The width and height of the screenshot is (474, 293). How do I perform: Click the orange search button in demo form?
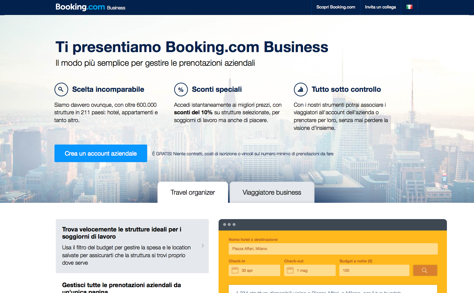425,270
